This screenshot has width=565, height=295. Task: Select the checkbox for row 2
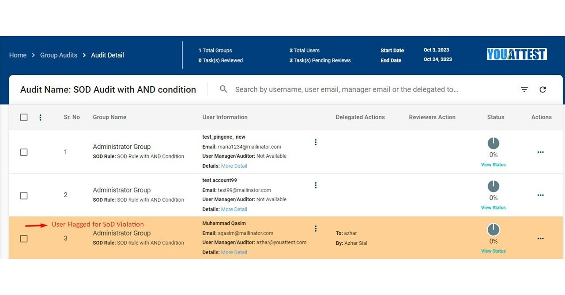[x=24, y=195]
